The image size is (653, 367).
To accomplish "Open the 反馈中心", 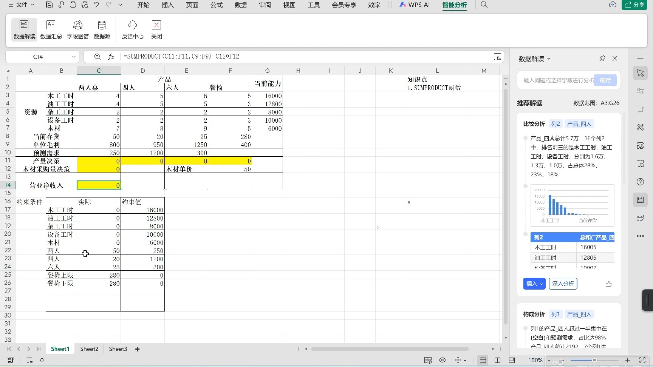I will (132, 29).
